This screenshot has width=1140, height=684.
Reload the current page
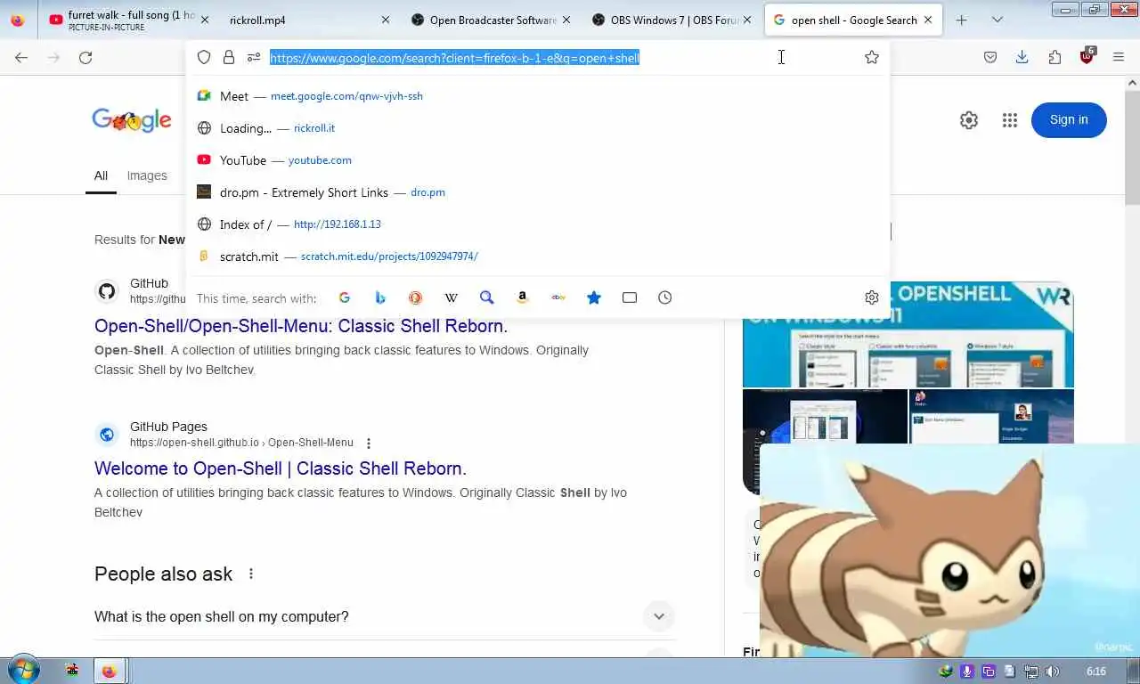coord(85,57)
